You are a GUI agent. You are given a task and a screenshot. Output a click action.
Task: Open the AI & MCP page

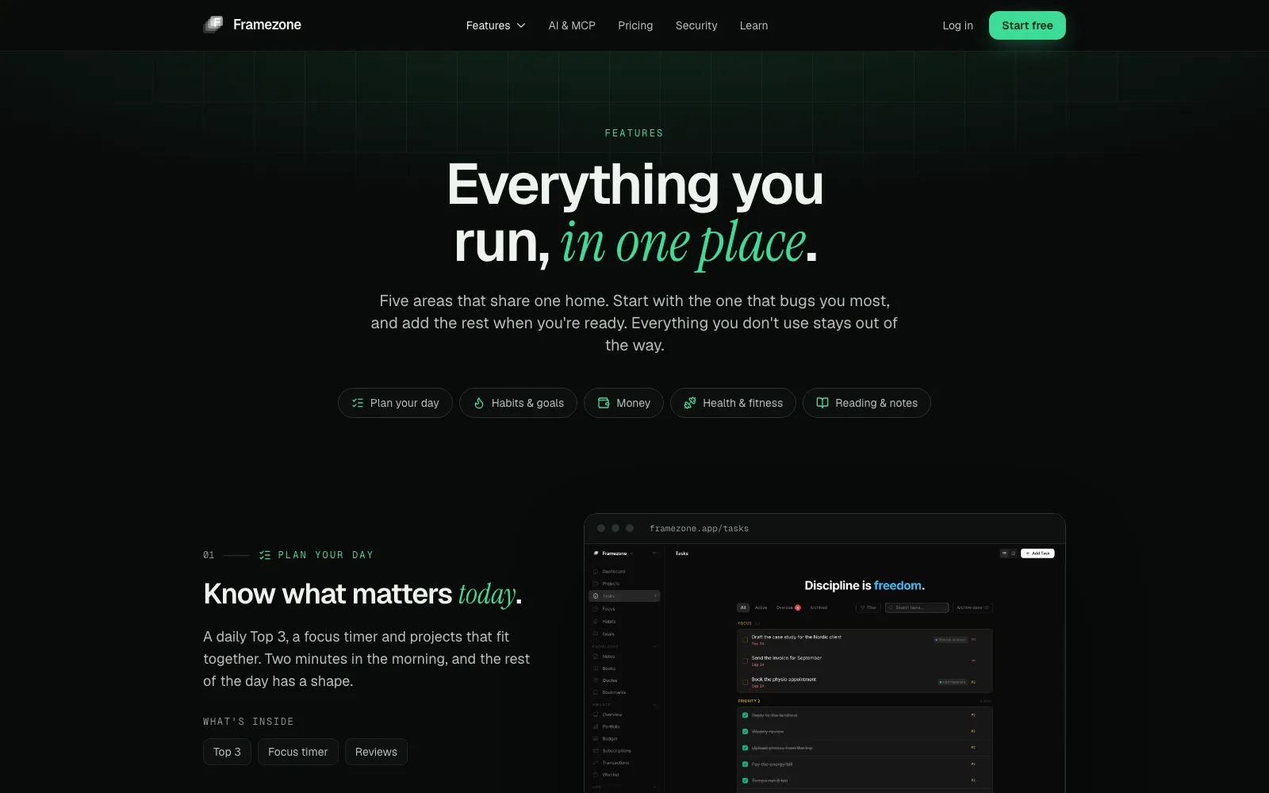click(572, 25)
